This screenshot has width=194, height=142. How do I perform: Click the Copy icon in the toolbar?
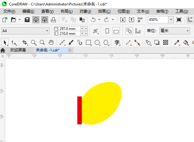point(73,20)
